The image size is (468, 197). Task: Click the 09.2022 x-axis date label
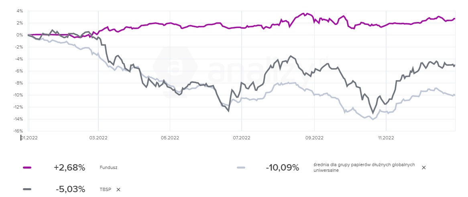point(314,138)
